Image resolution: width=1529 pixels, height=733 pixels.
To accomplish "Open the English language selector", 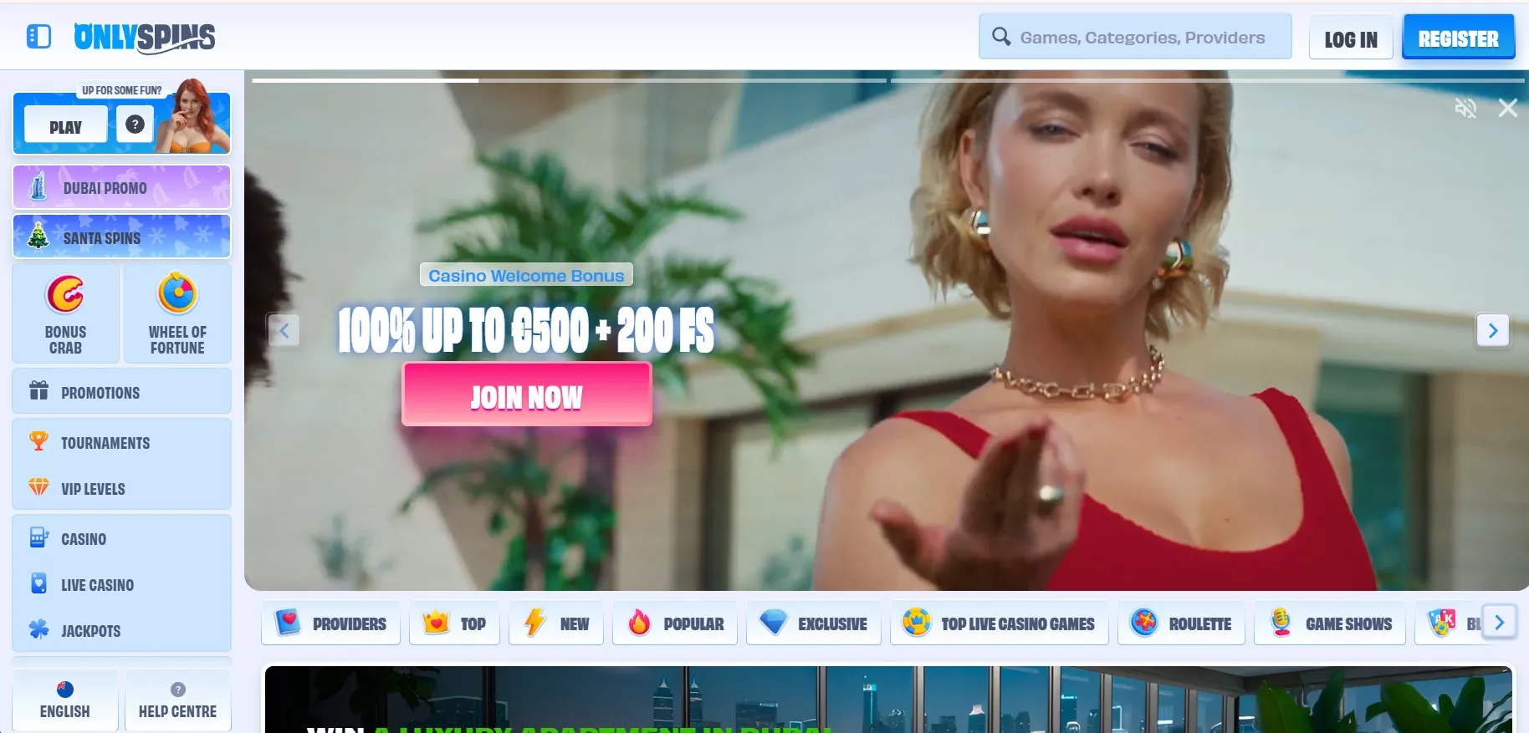I will click(65, 700).
